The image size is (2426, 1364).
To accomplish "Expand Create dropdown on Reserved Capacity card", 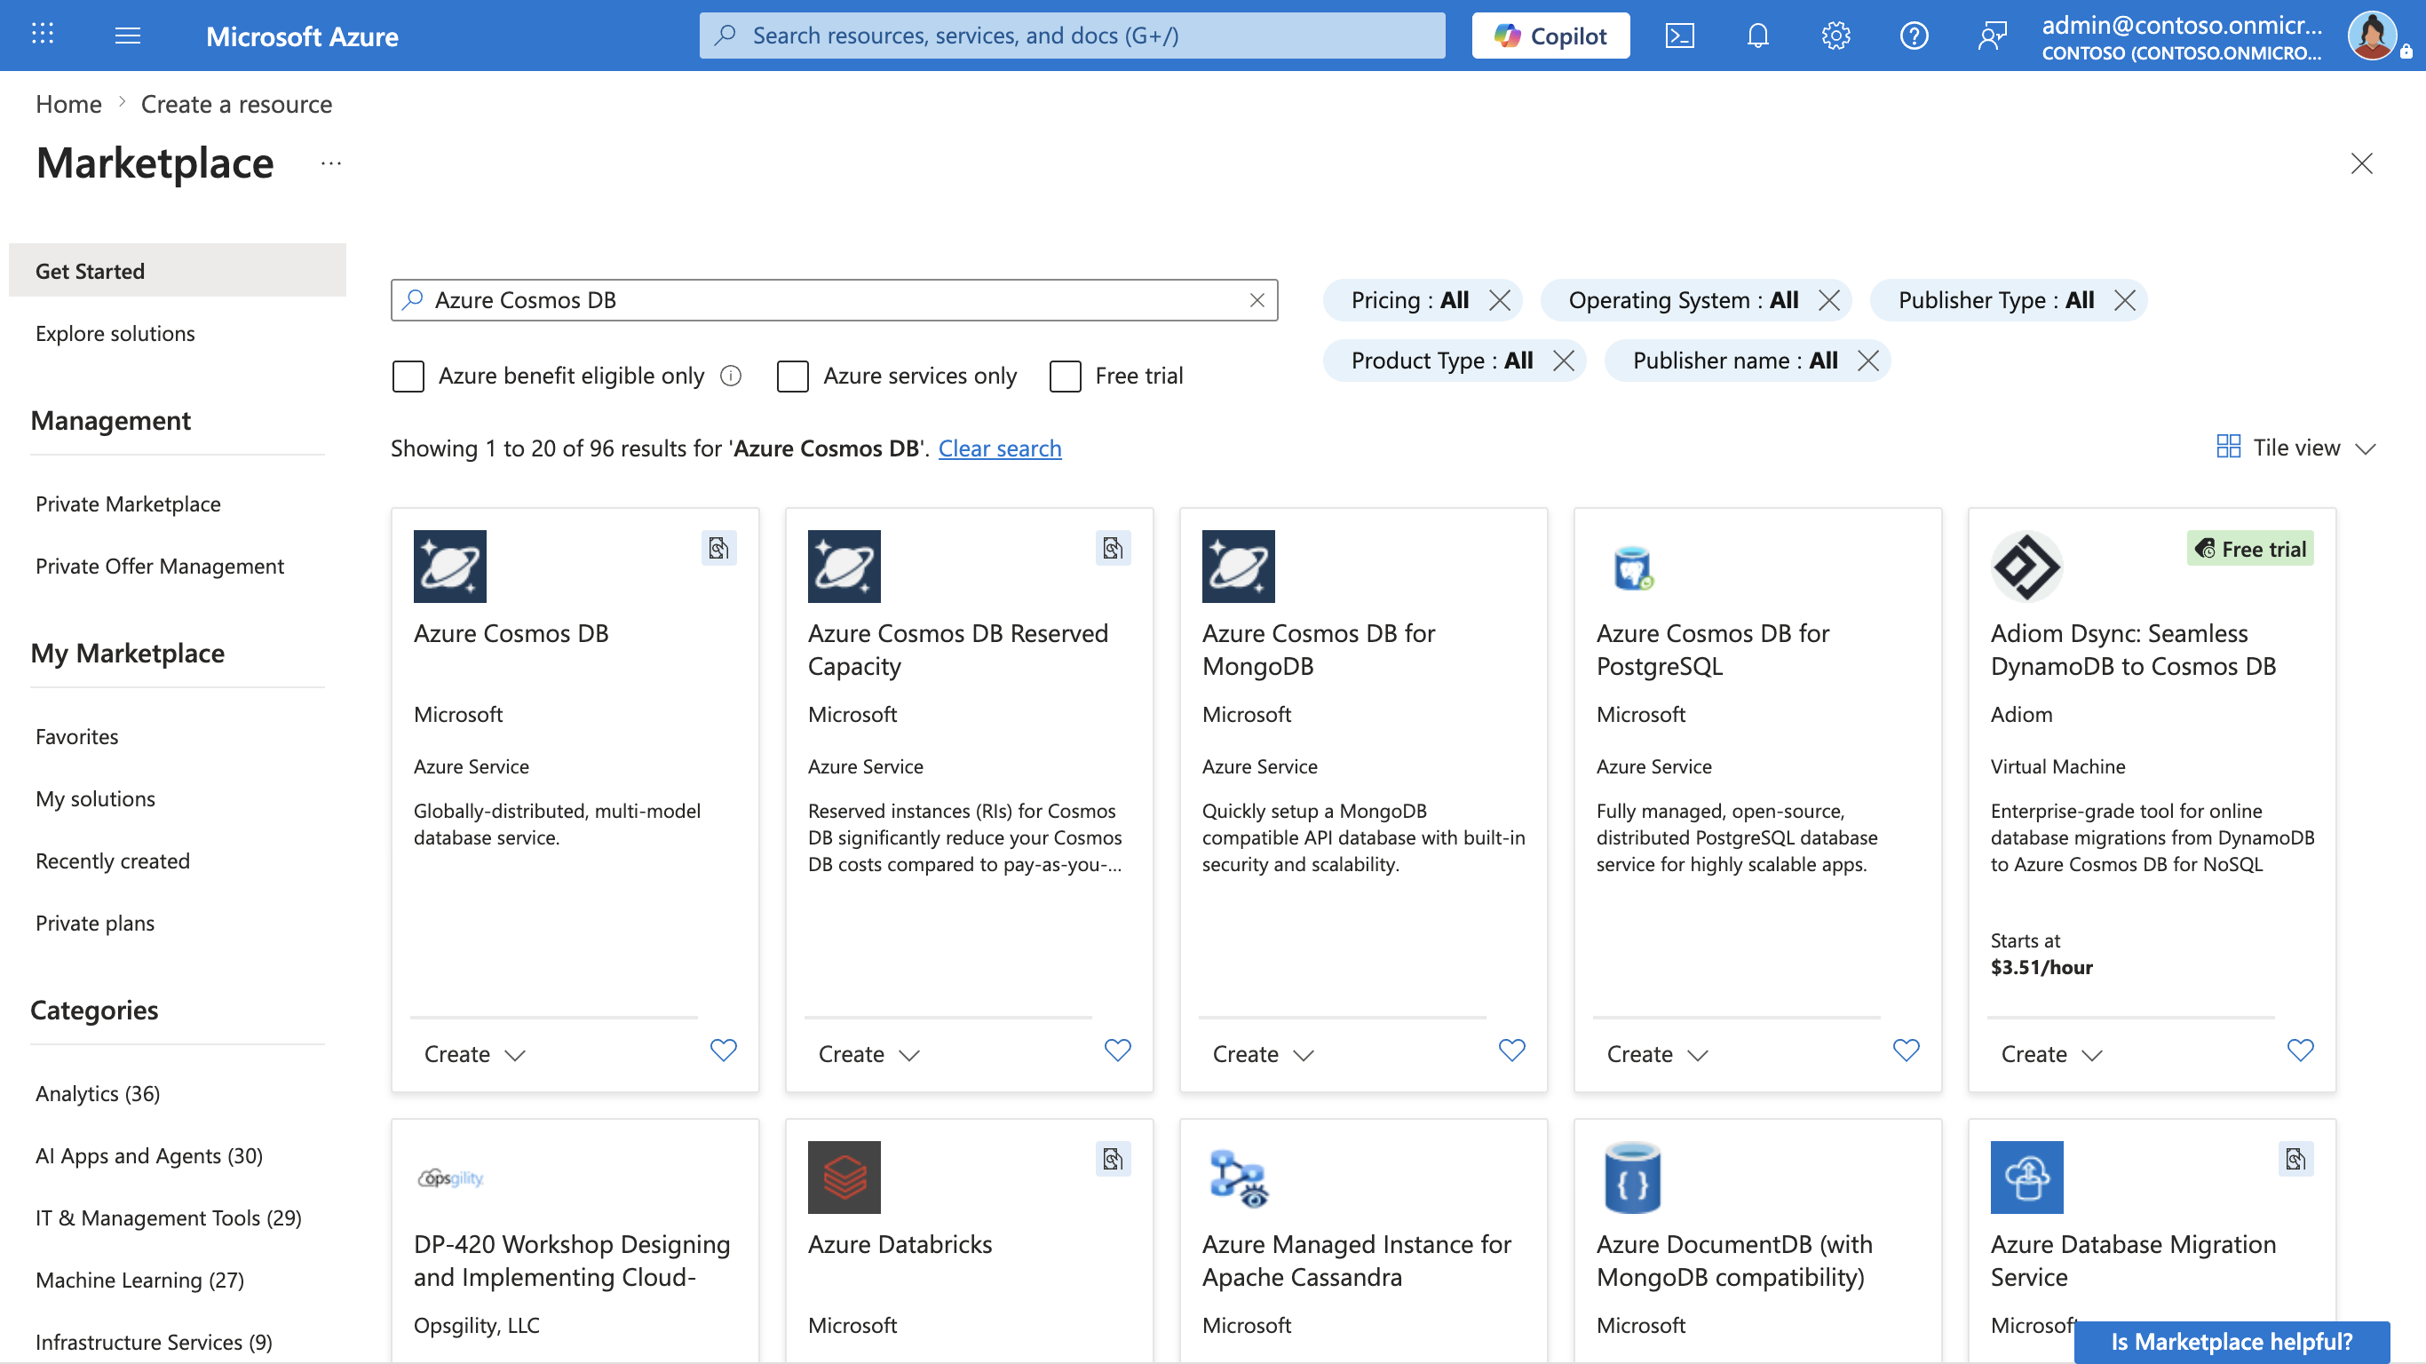I will 869,1054.
